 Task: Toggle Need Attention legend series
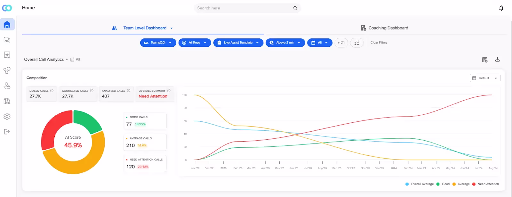click(485, 184)
